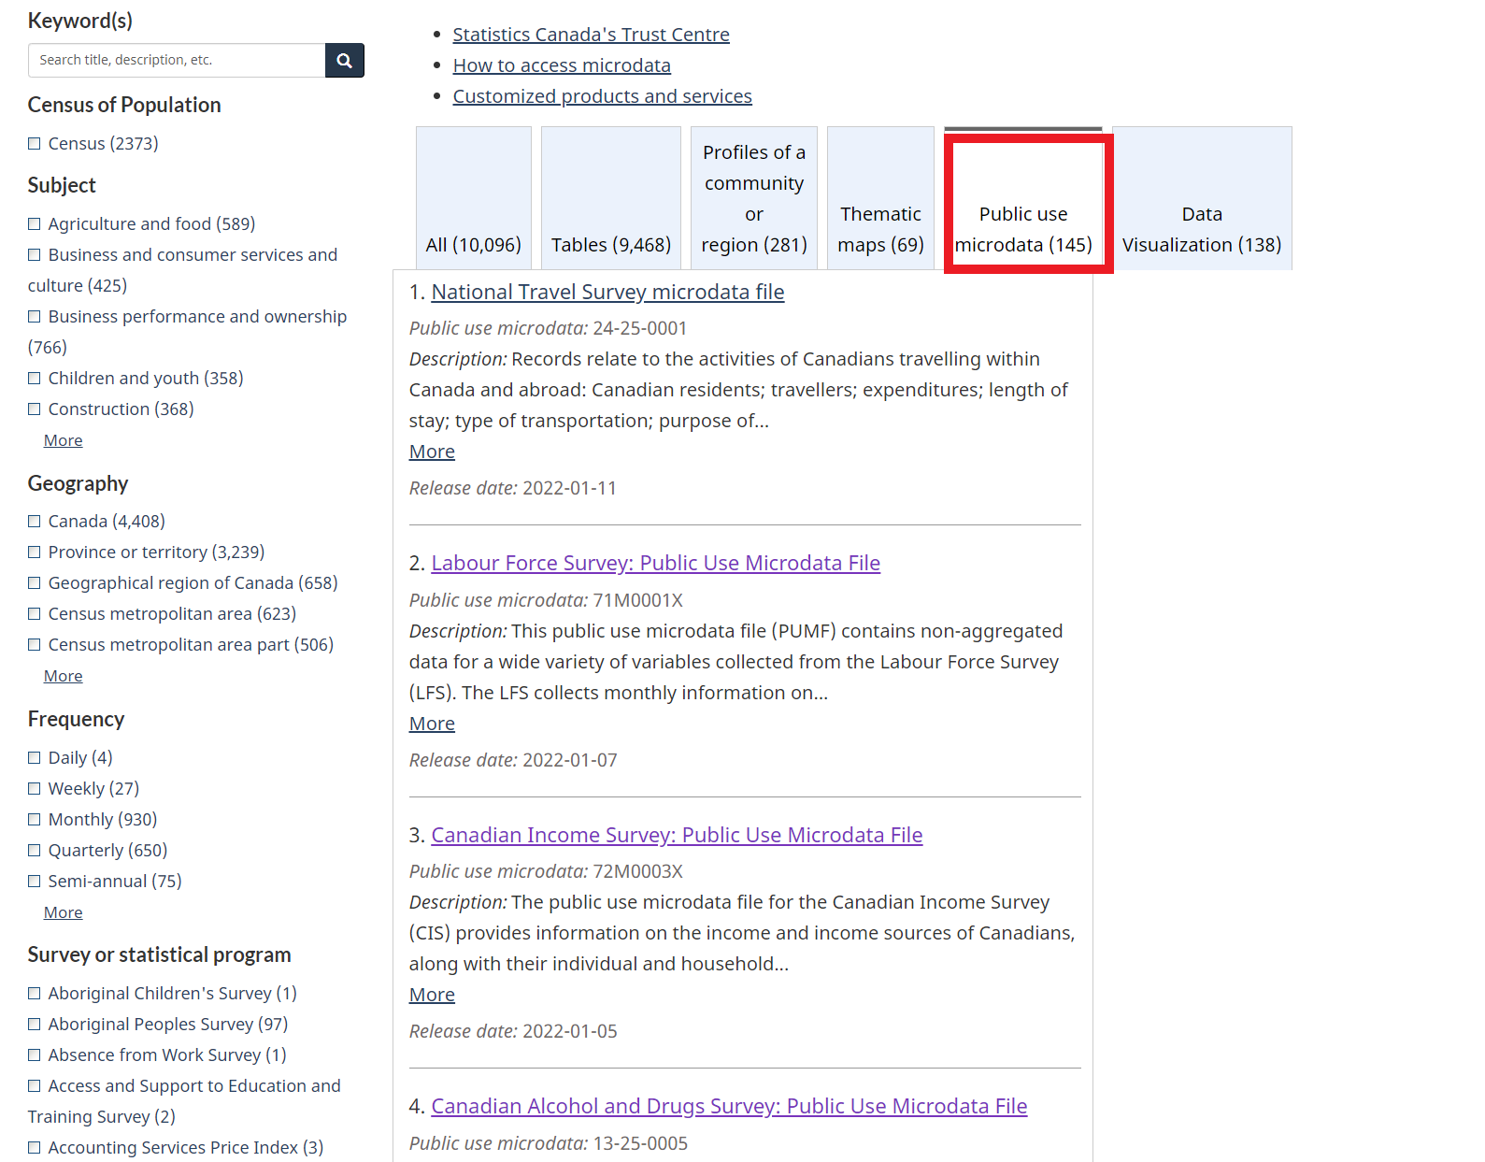Expand More for National Travel Survey description
1485x1162 pixels.
coord(432,452)
